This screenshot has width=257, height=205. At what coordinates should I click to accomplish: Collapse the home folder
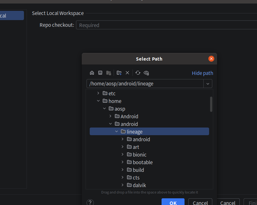pyautogui.click(x=98, y=101)
